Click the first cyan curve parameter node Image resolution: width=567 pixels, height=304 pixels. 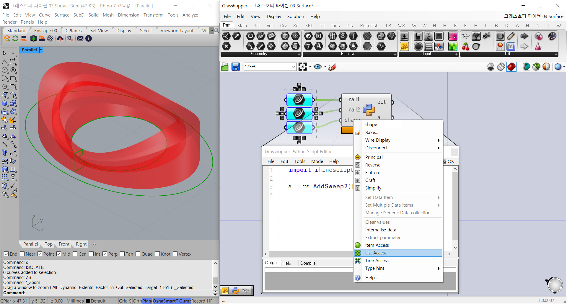click(x=299, y=100)
